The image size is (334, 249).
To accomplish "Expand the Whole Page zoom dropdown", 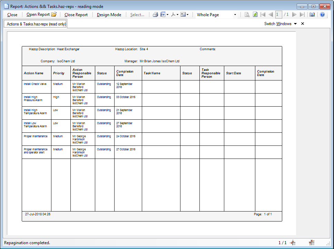I will [x=235, y=15].
